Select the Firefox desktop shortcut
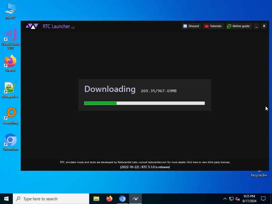The height and width of the screenshot is (204, 272). 10,63
